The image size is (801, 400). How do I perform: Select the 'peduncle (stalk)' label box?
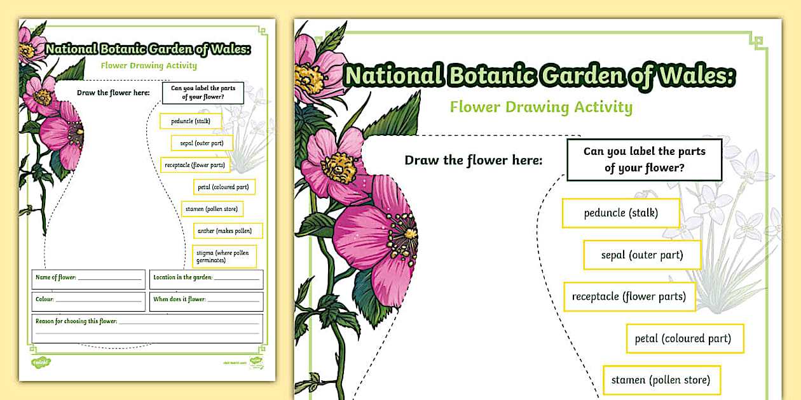point(621,213)
